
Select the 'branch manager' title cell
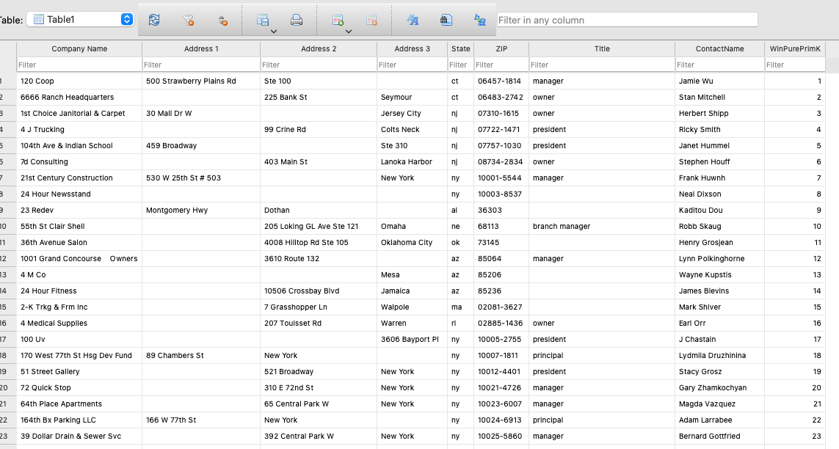coord(602,226)
